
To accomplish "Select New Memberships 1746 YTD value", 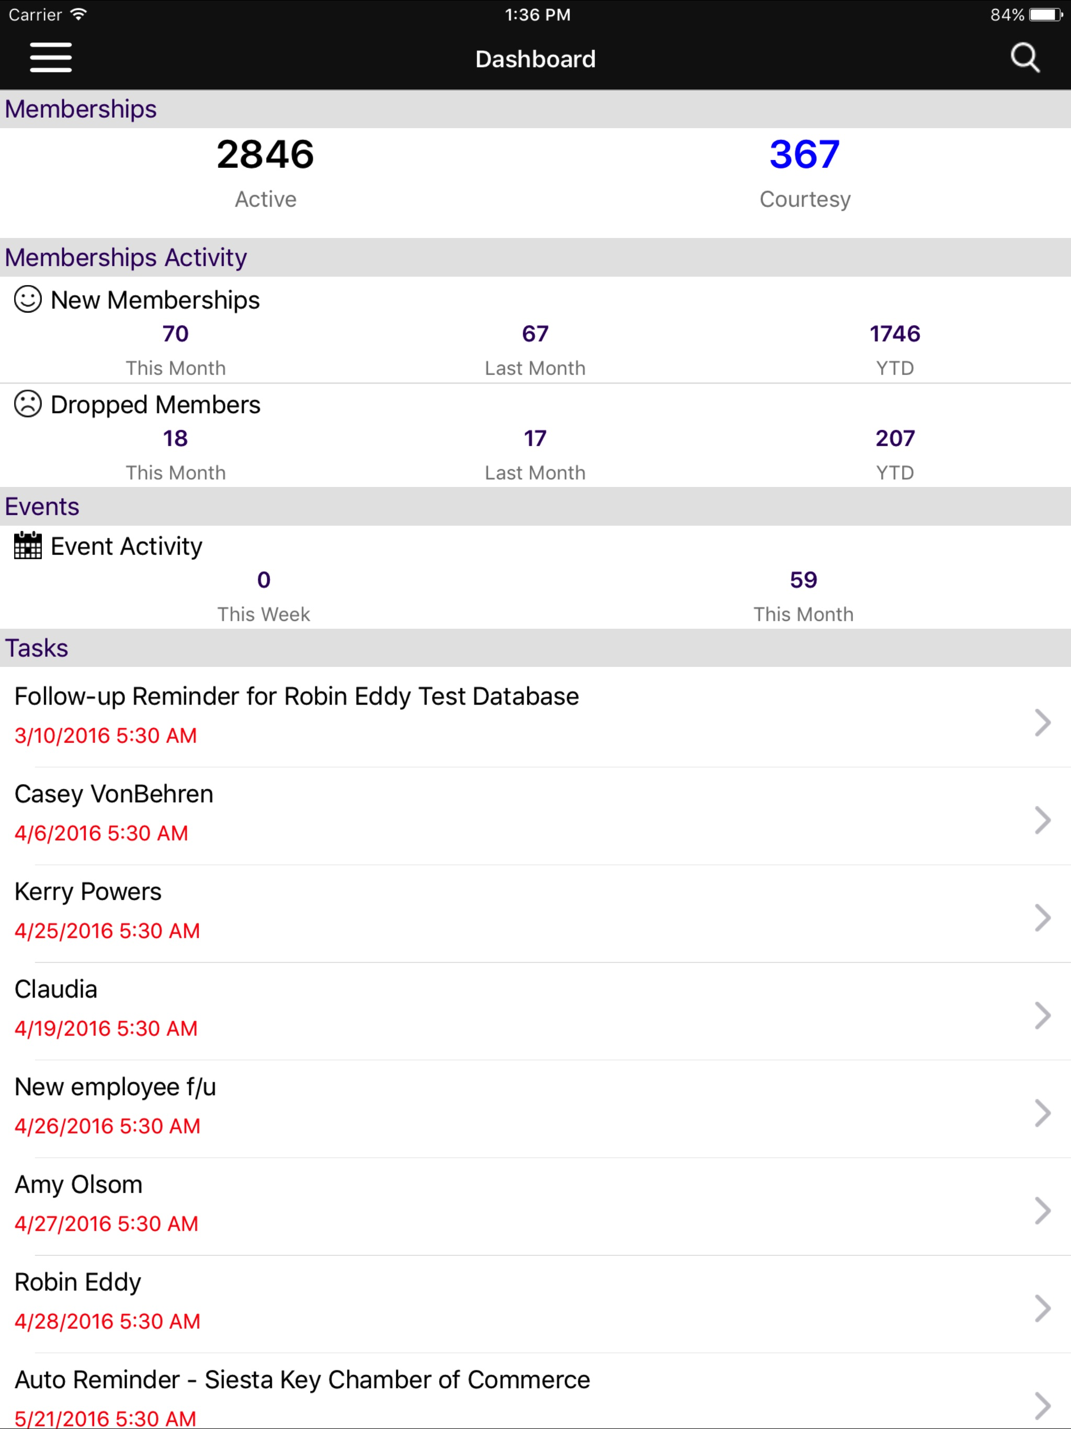I will 895,333.
